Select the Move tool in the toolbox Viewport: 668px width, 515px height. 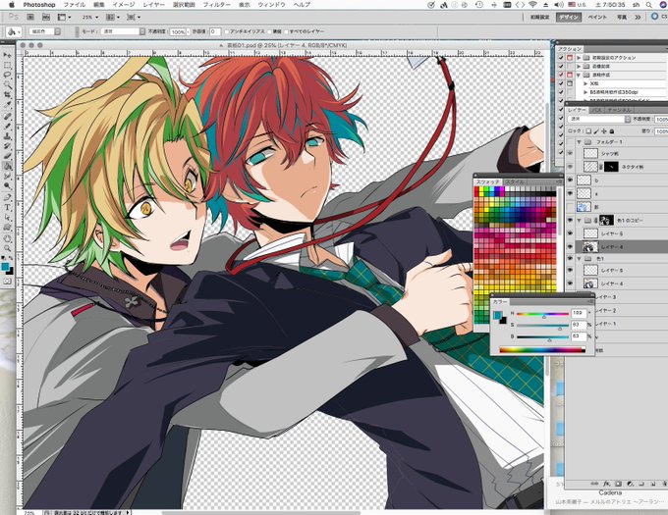pyautogui.click(x=7, y=55)
